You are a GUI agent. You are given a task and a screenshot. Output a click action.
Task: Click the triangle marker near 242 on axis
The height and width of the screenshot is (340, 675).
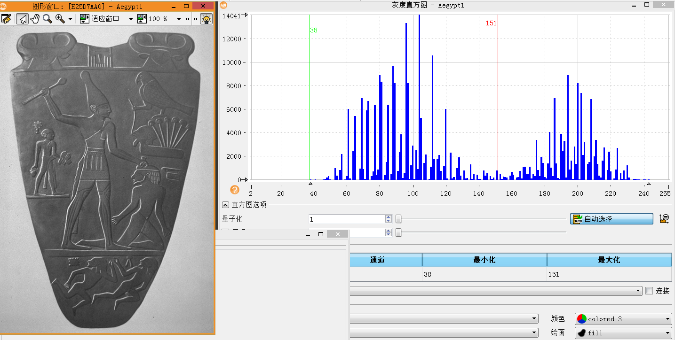click(649, 184)
